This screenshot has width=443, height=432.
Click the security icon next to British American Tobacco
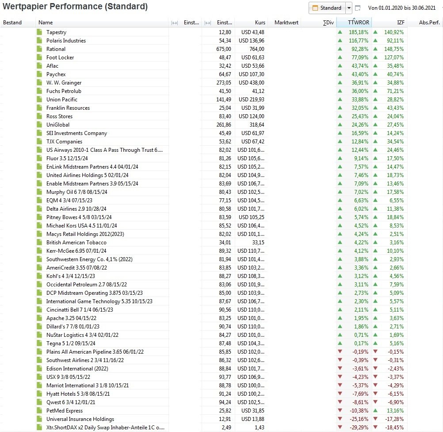39,243
